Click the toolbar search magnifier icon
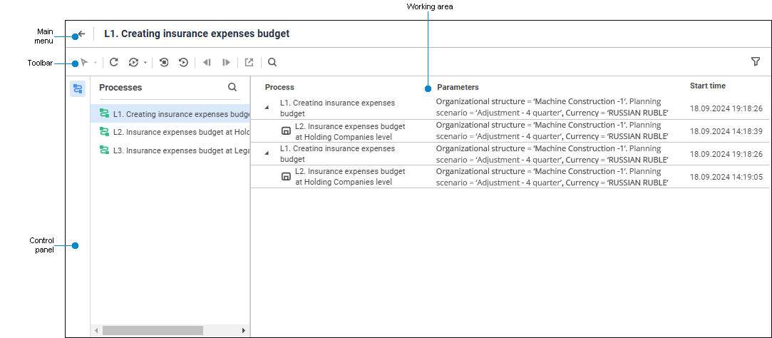Screen dimensions: 772x338 [272, 63]
